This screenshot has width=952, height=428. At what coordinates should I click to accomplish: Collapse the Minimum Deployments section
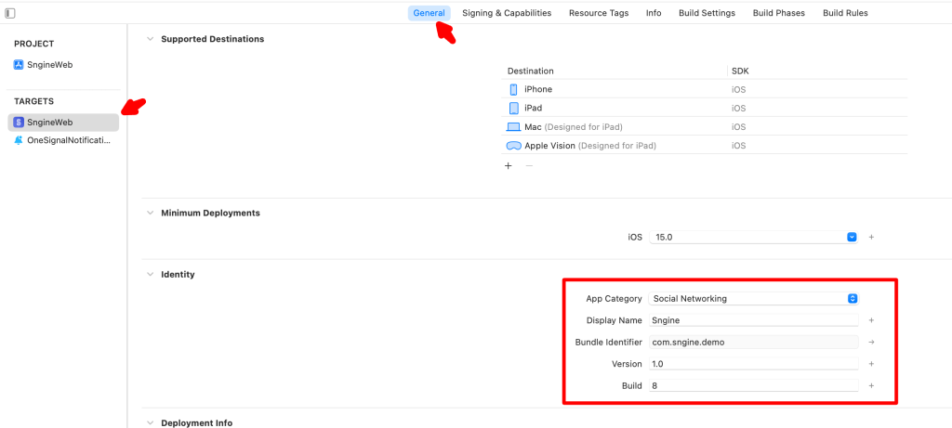click(x=150, y=214)
